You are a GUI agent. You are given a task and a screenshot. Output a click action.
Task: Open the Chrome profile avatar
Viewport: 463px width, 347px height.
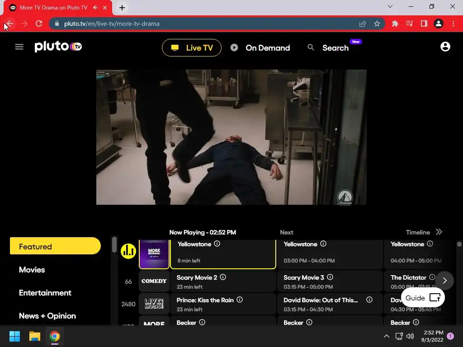coord(439,23)
